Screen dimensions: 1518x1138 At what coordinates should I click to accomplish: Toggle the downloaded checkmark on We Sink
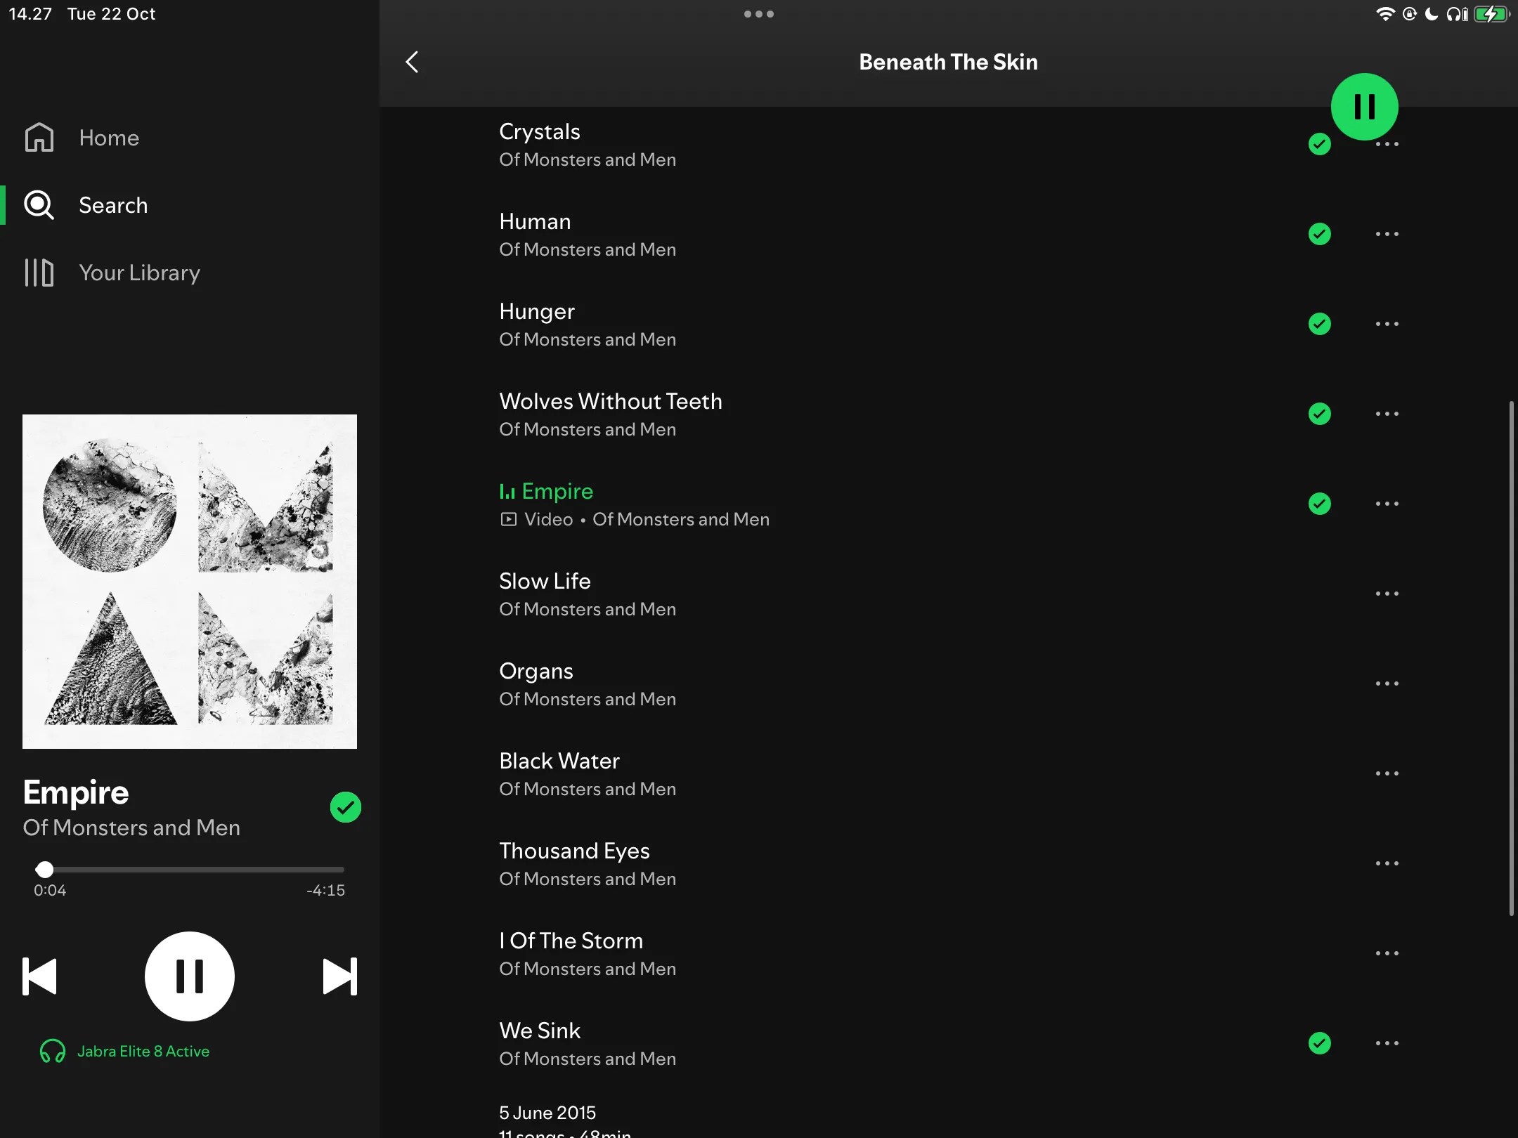1319,1043
